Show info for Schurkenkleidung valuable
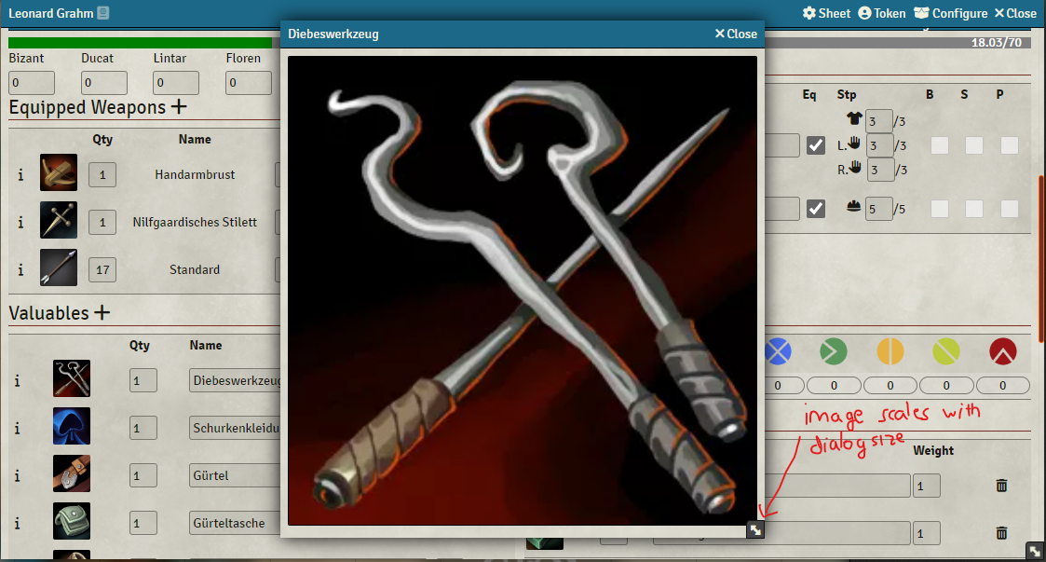 point(18,429)
